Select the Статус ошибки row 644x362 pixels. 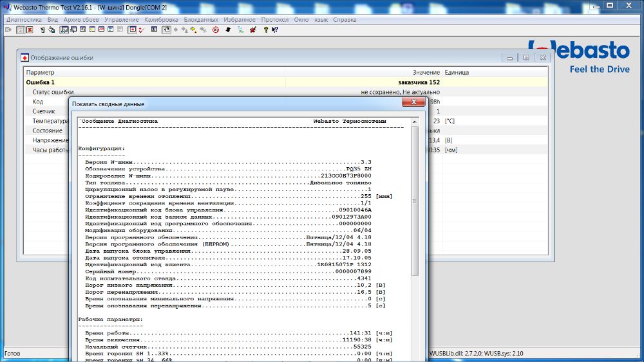pos(285,92)
